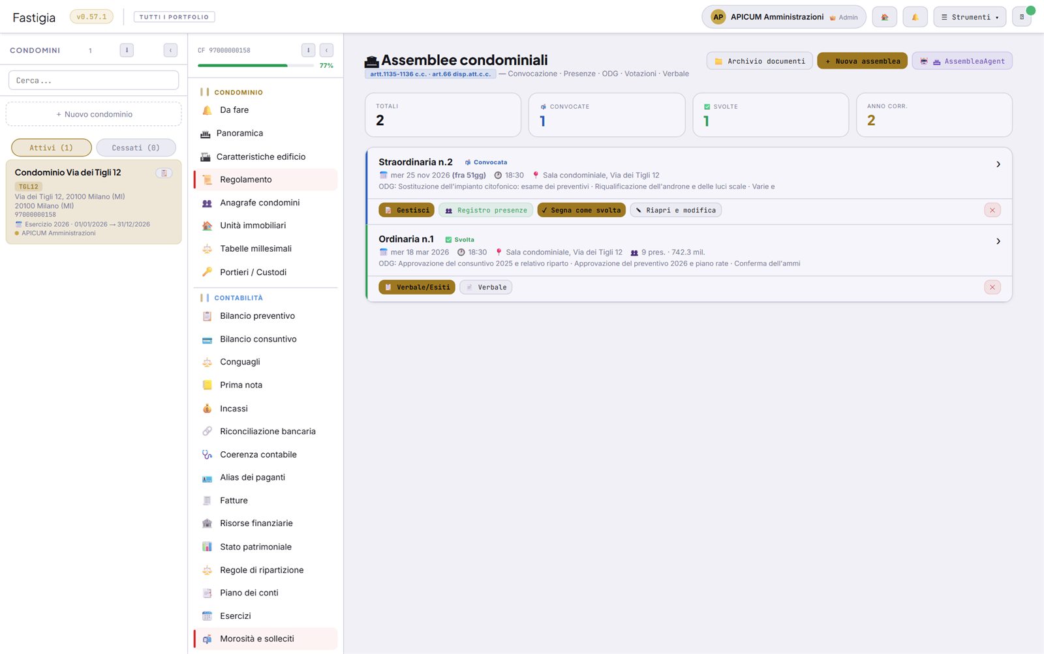Open Archivio documenti
The image size is (1044, 654).
point(760,61)
